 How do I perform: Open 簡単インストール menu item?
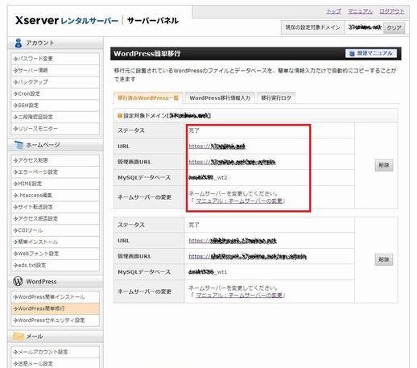coord(56,242)
